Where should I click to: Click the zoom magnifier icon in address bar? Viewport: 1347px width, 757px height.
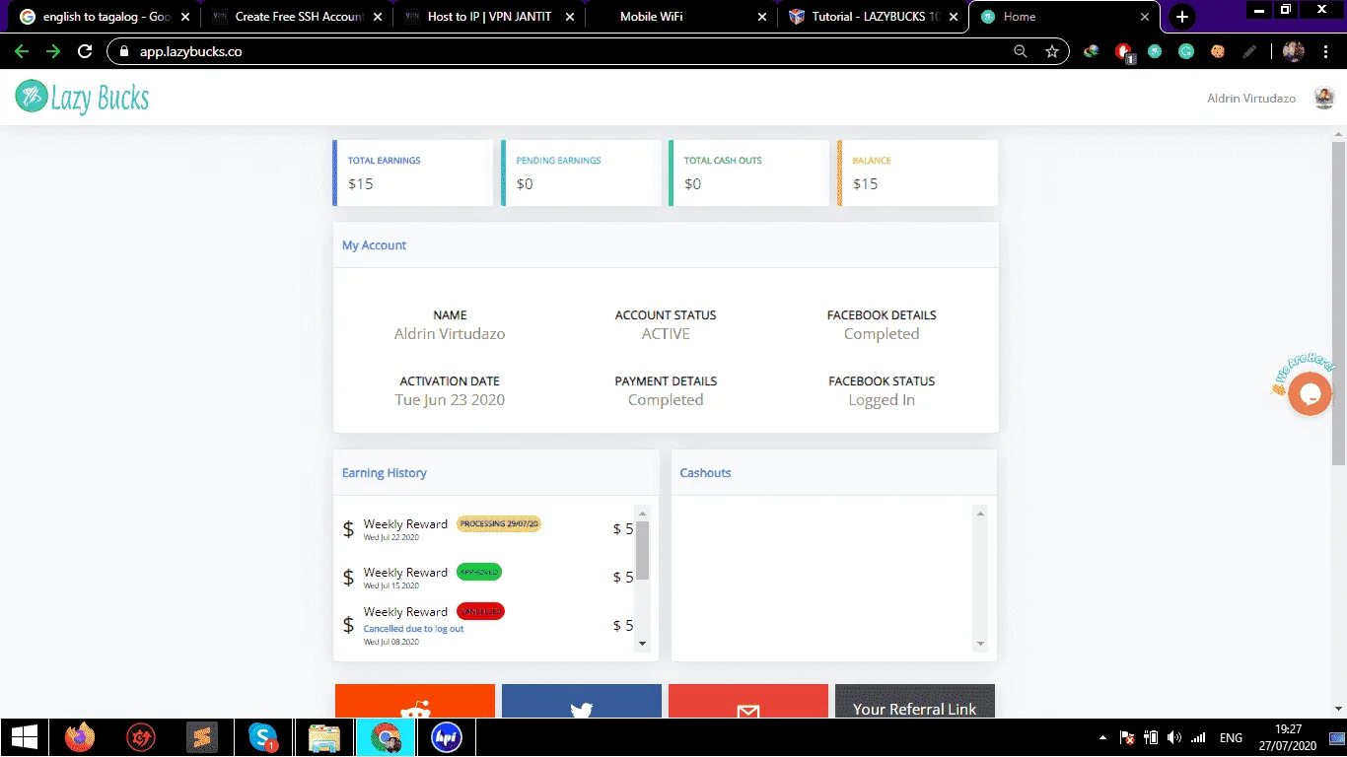point(1021,51)
